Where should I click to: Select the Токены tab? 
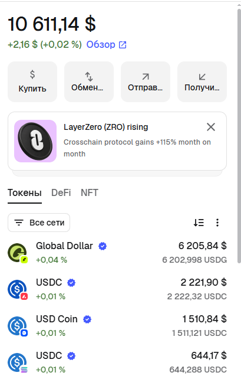pyautogui.click(x=25, y=193)
